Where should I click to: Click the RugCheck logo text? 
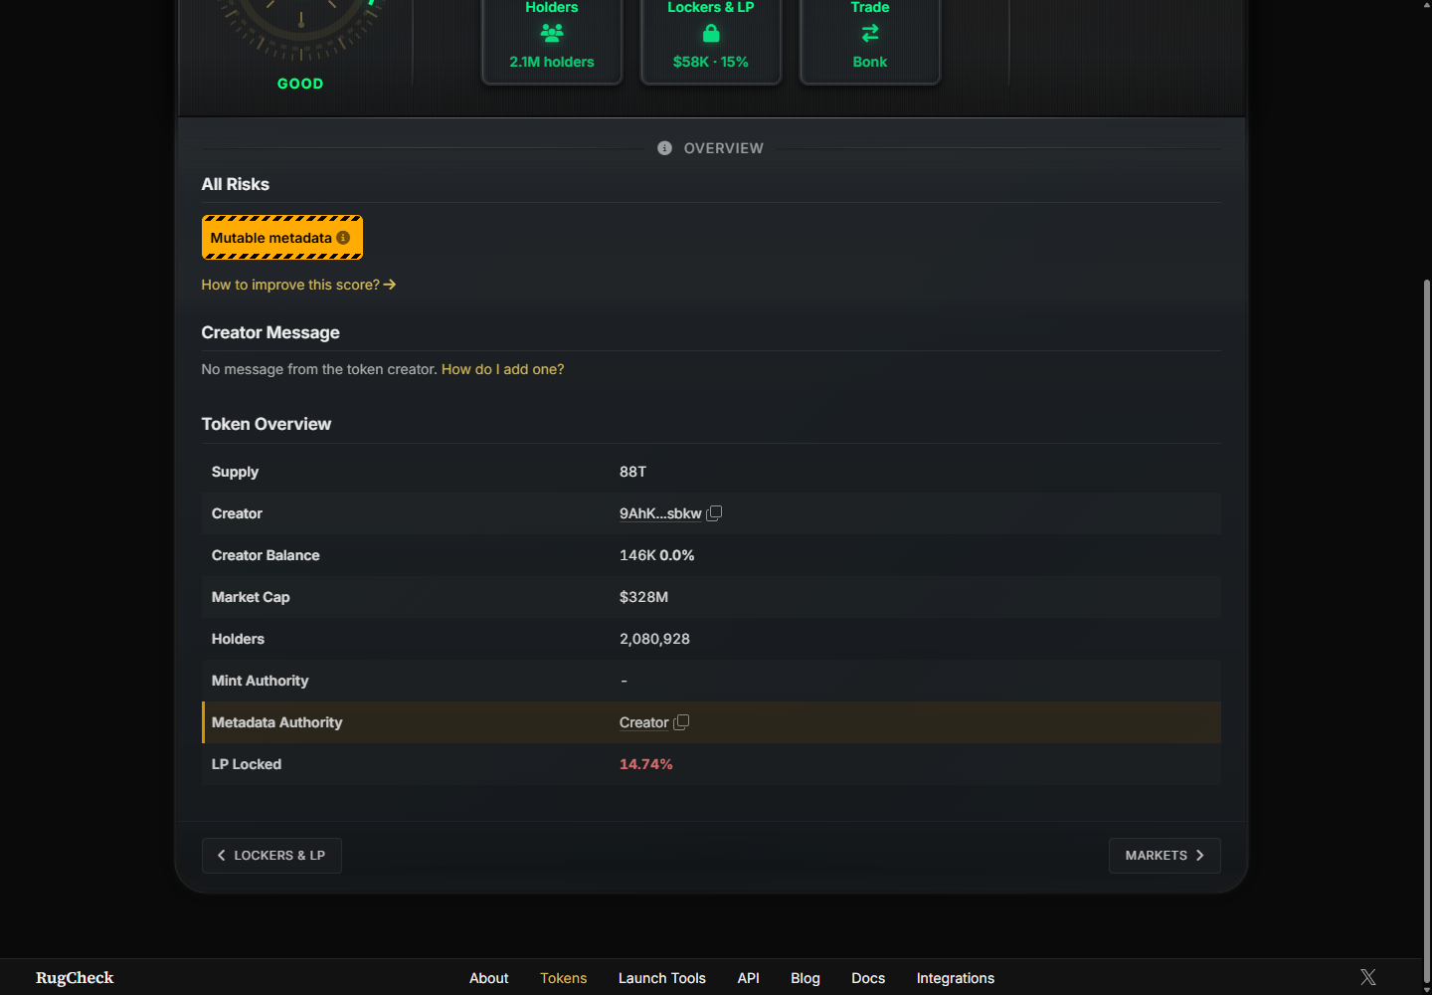(75, 978)
